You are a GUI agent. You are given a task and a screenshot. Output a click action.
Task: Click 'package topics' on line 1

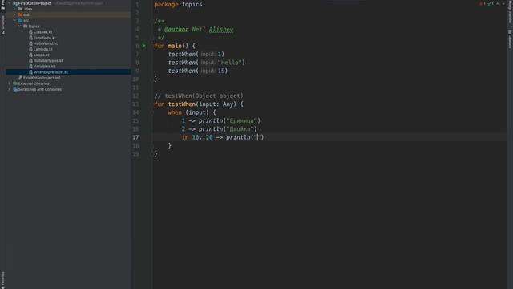(x=178, y=4)
